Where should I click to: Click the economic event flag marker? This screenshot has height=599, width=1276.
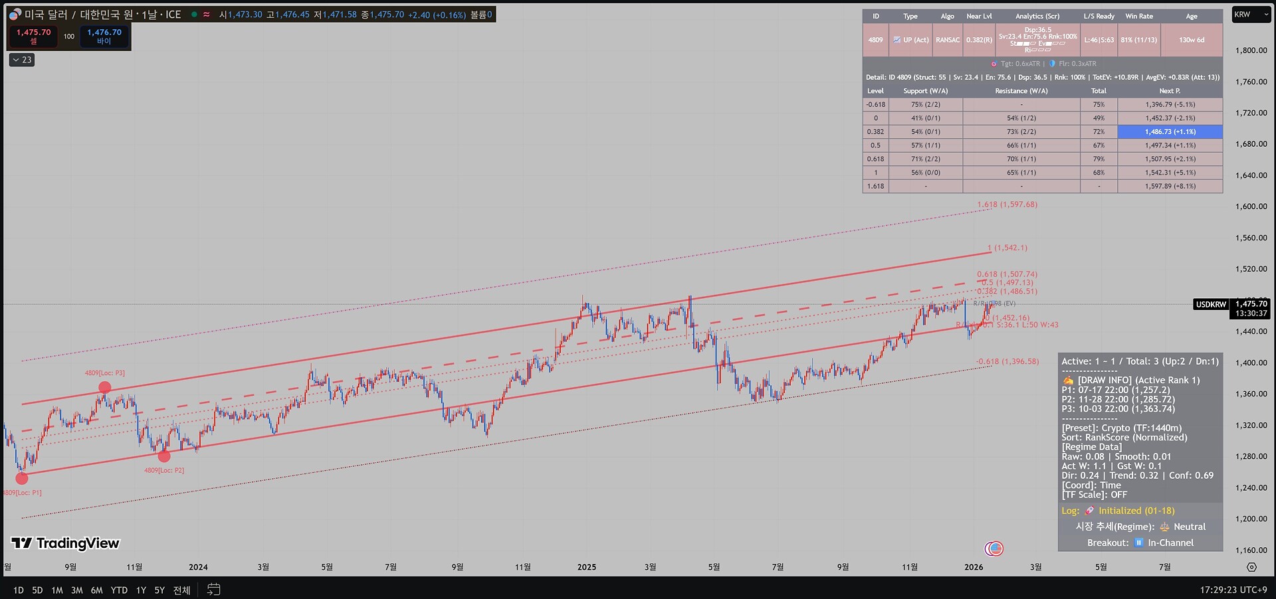pyautogui.click(x=994, y=549)
